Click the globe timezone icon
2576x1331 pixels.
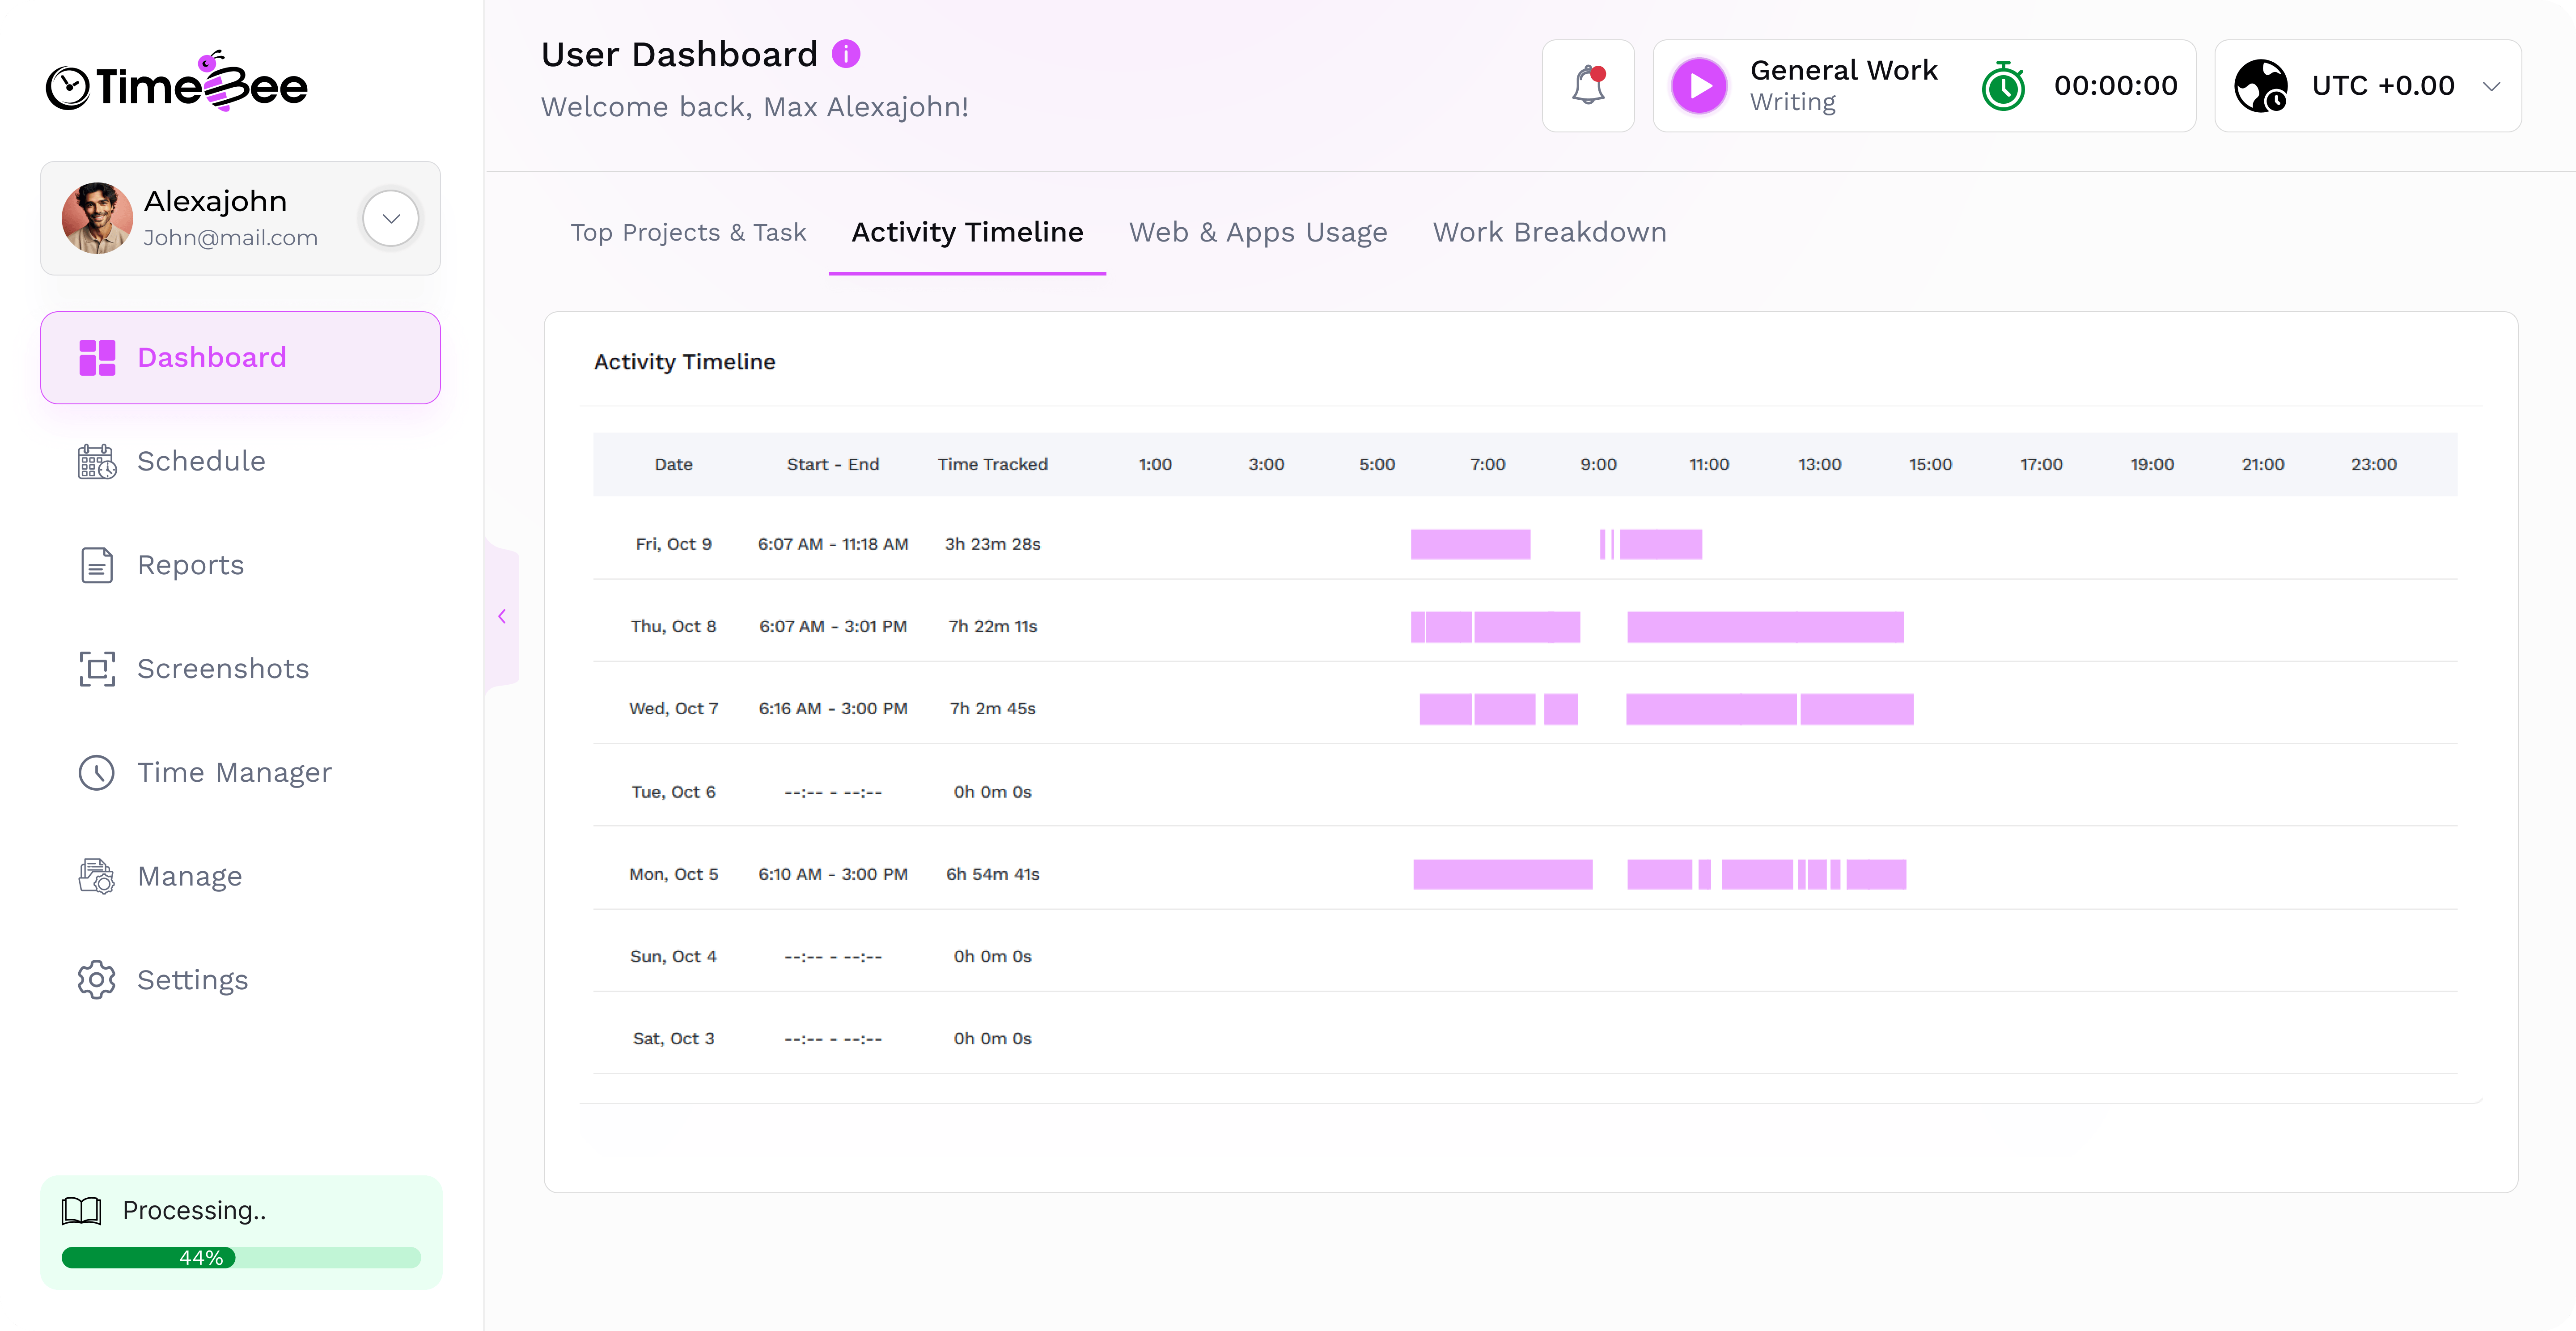coord(2261,86)
